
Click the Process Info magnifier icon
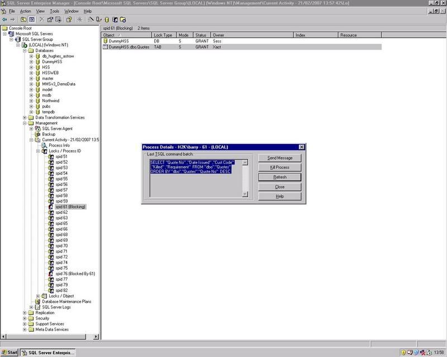click(44, 145)
